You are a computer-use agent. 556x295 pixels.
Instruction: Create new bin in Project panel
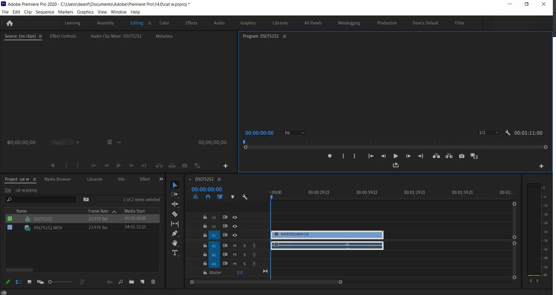coord(131,282)
